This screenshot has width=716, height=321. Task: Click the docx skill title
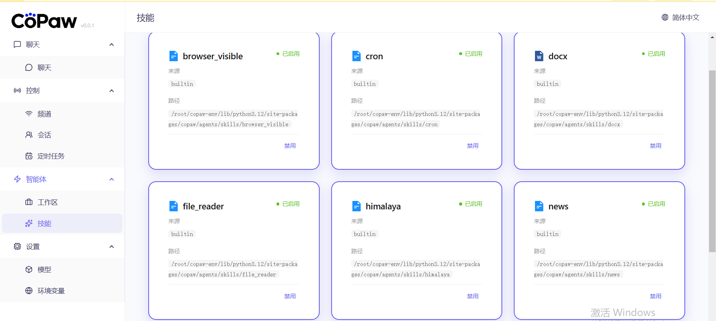pos(558,56)
